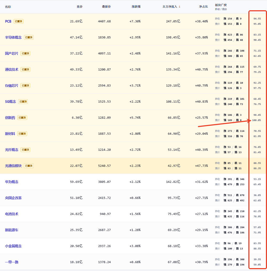The image size is (267, 271).
Task: Sort by the 净占比 column header
Action: pyautogui.click(x=203, y=7)
